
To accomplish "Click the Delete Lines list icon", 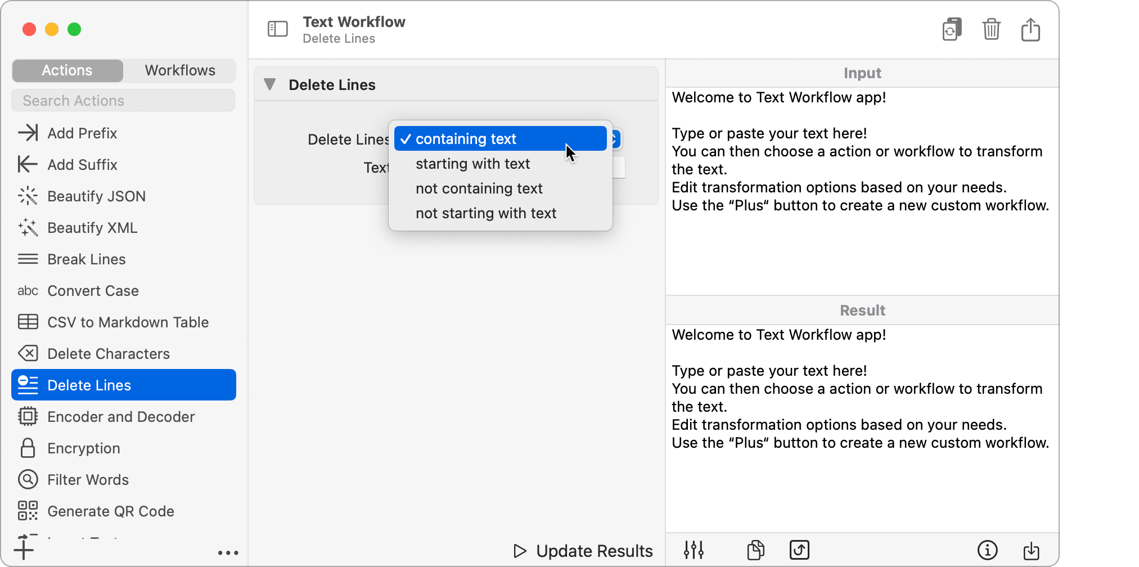I will [x=28, y=385].
